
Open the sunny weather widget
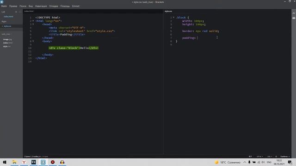pos(228,162)
